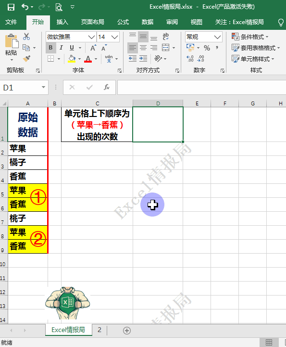The height and width of the screenshot is (347, 286).
Task: Switch to the 插入 ribbon tab
Action: click(x=62, y=22)
